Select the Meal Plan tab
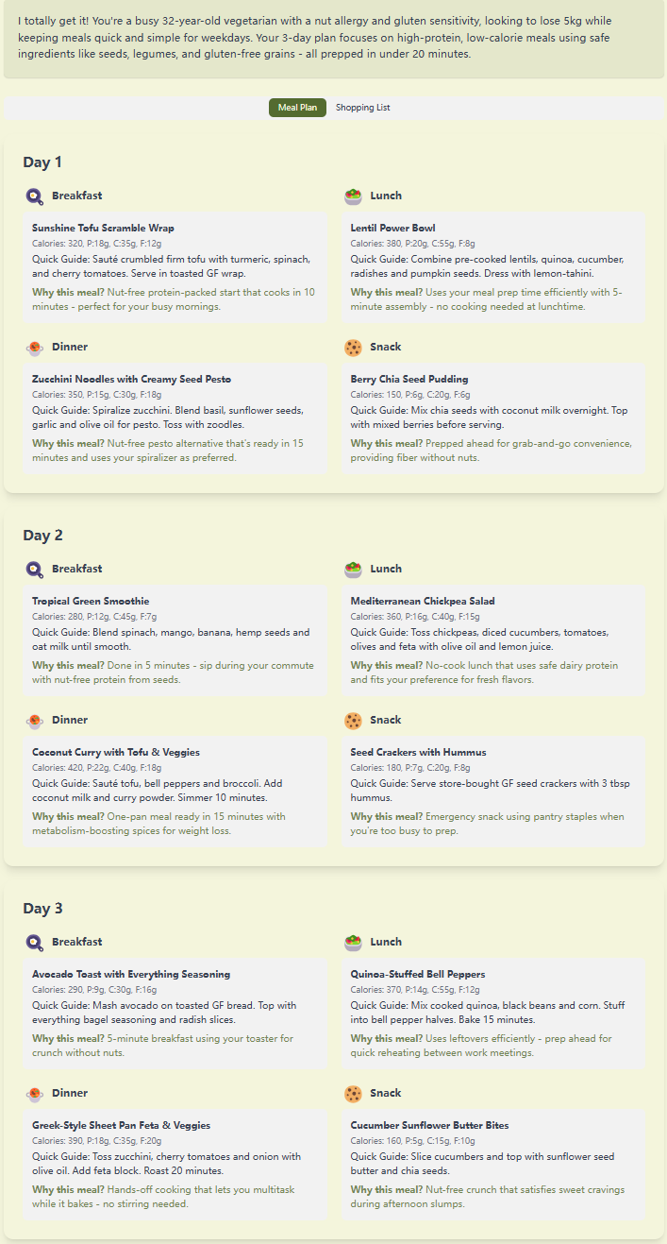This screenshot has width=667, height=1244. click(297, 107)
